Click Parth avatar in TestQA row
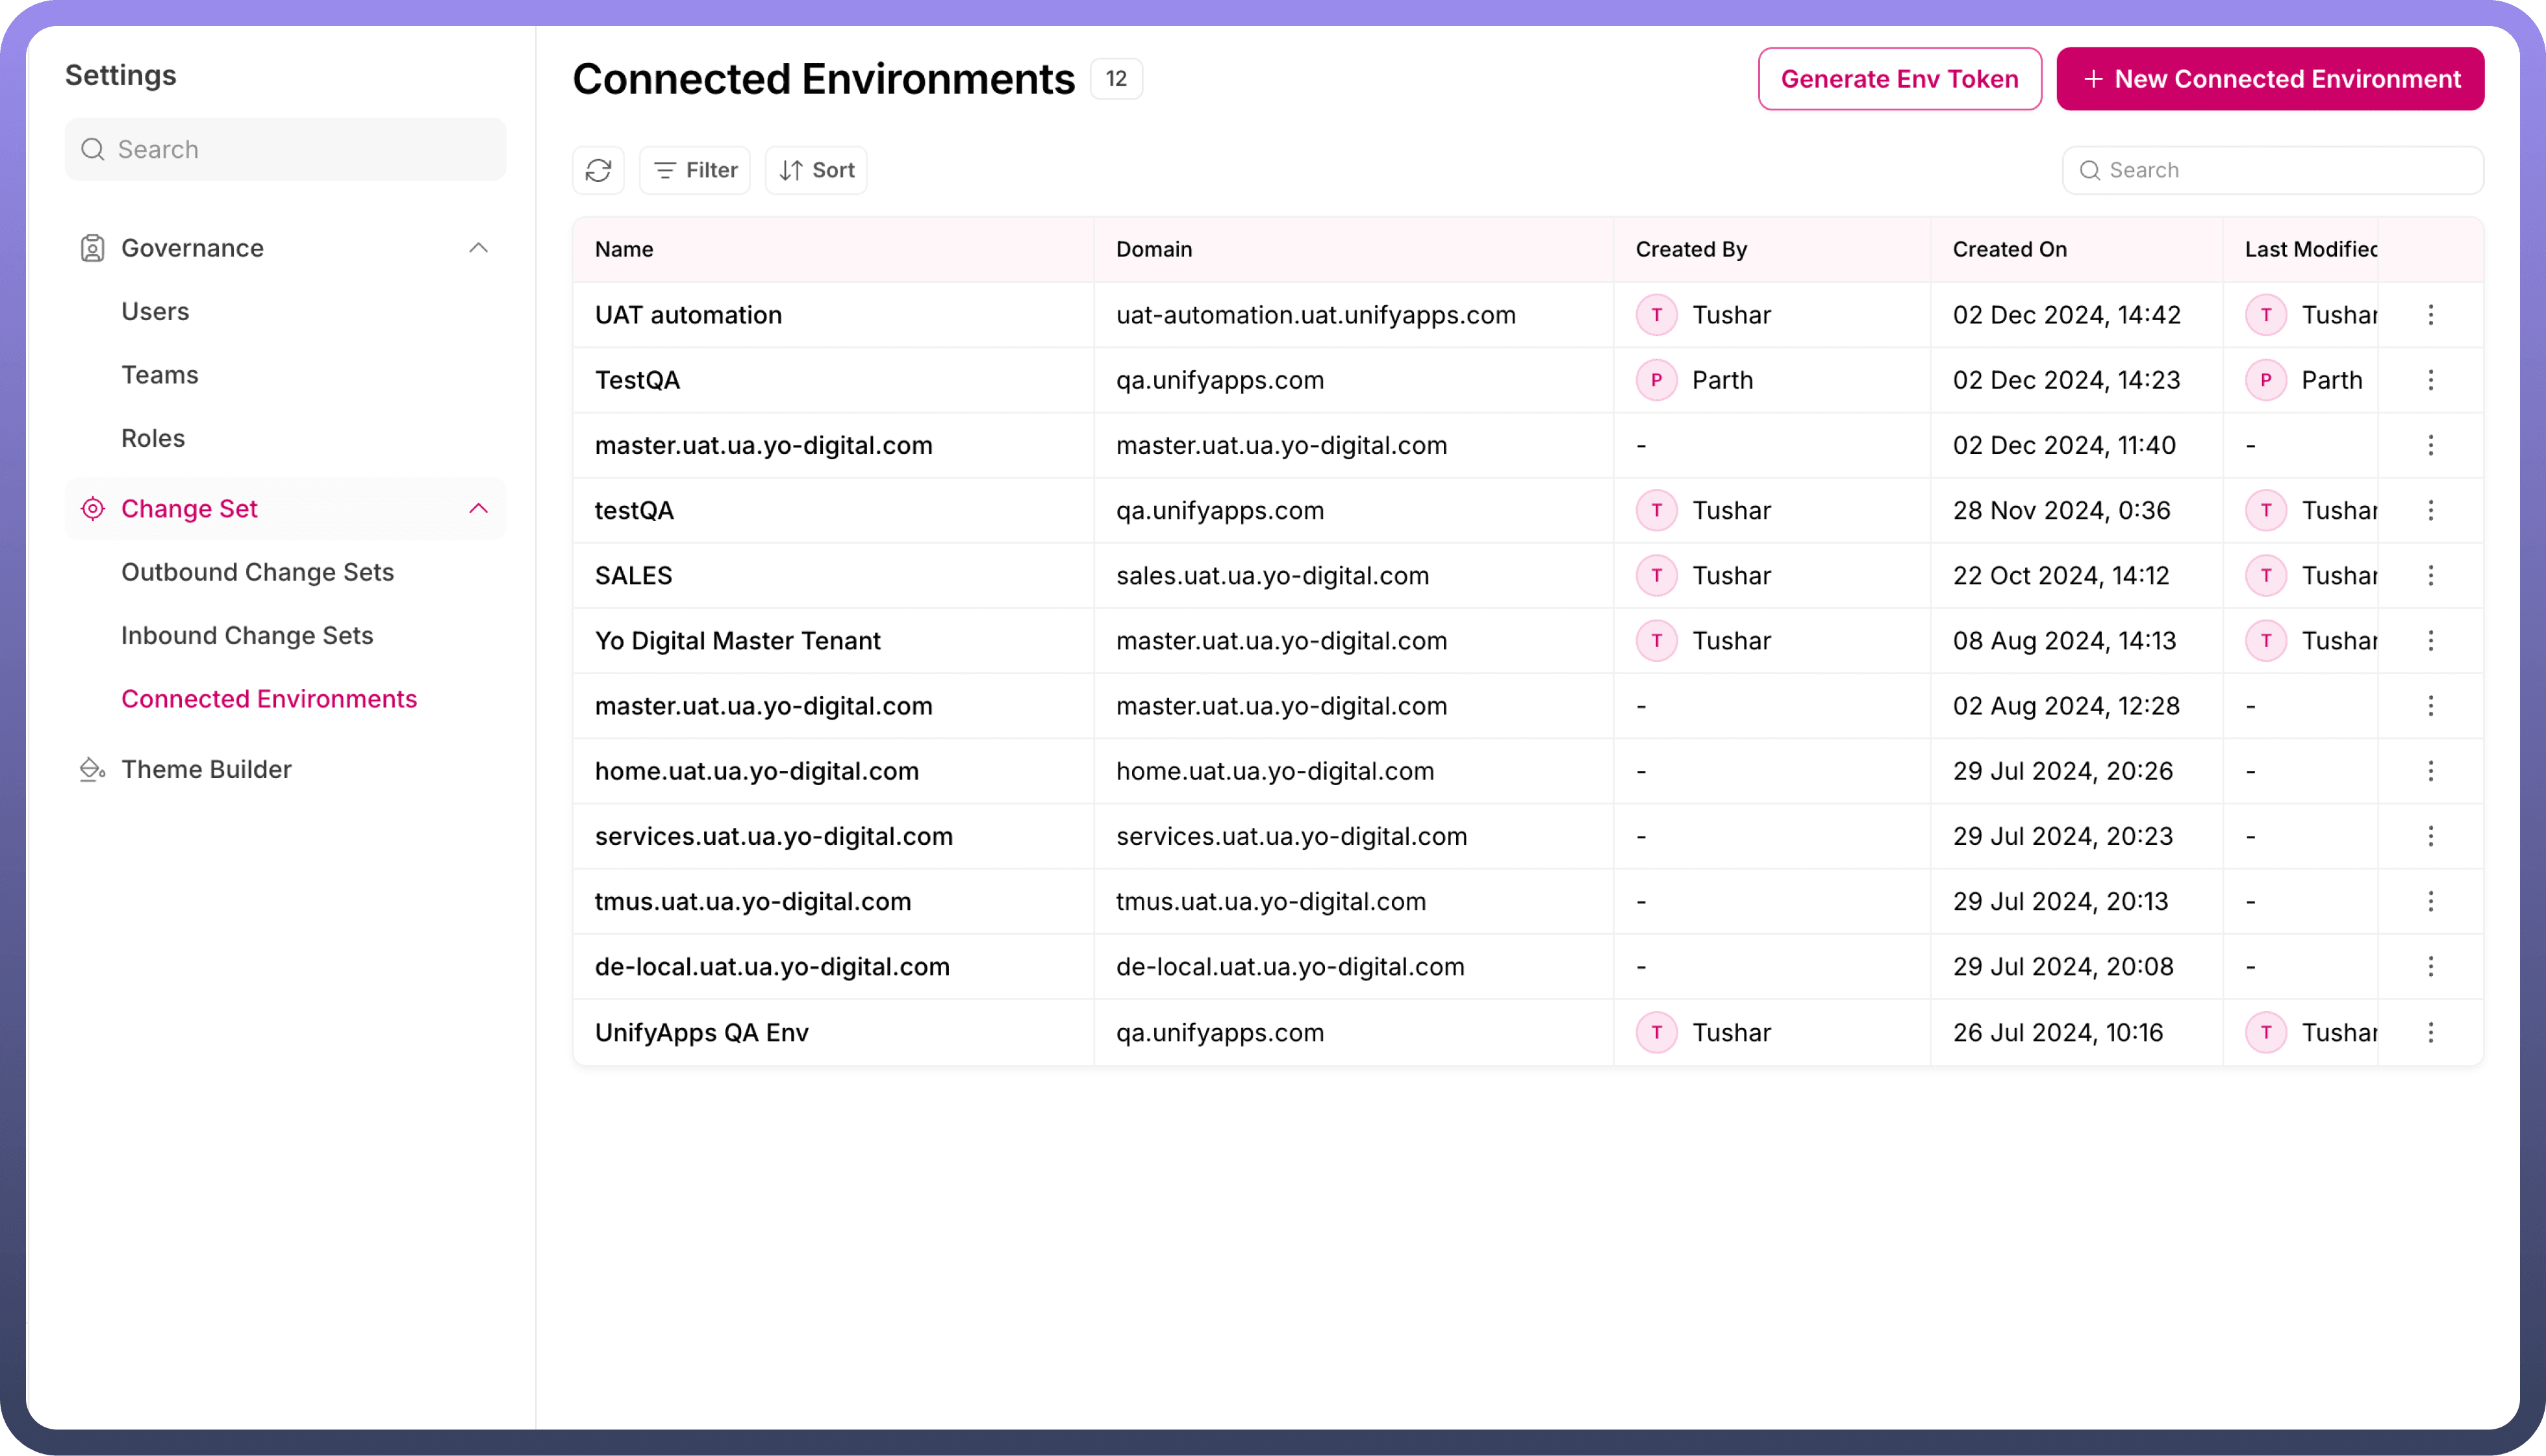 [1656, 380]
